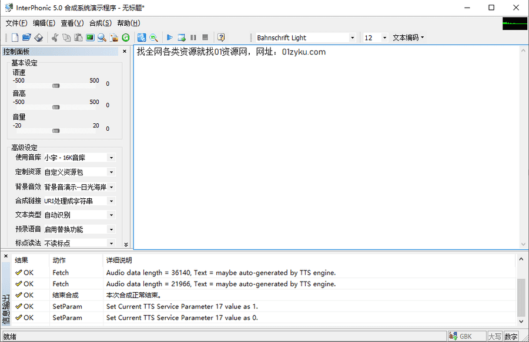The height and width of the screenshot is (342, 529).
Task: Click the output log scrollbar up arrow
Action: pyautogui.click(x=521, y=259)
